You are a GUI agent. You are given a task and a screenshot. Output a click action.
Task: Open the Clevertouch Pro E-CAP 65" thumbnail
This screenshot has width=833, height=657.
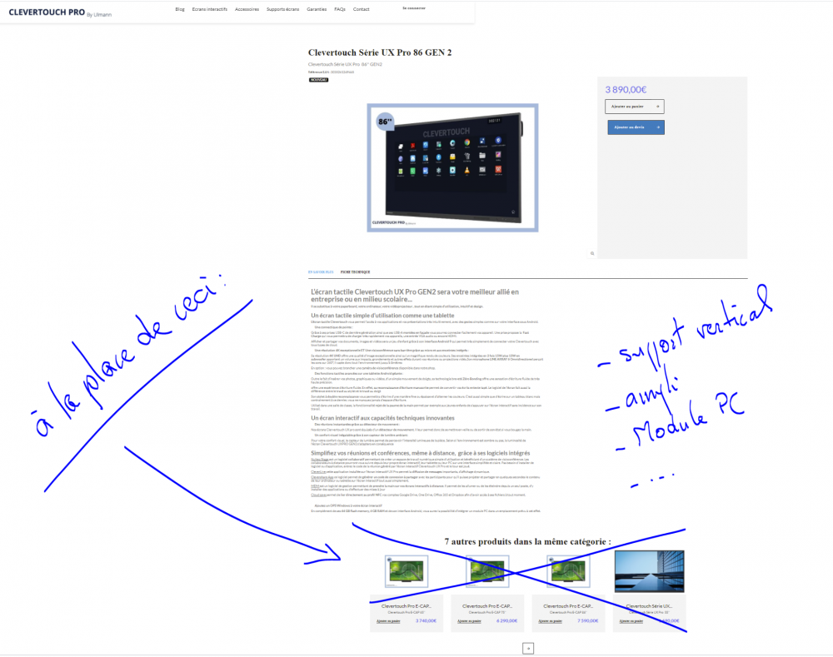pos(407,571)
